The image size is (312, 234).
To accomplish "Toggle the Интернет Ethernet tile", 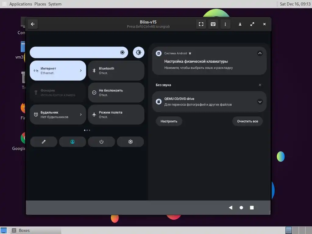I will (58, 71).
